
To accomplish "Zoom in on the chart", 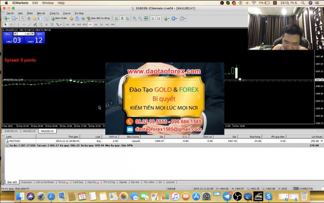I will pyautogui.click(x=134, y=18).
